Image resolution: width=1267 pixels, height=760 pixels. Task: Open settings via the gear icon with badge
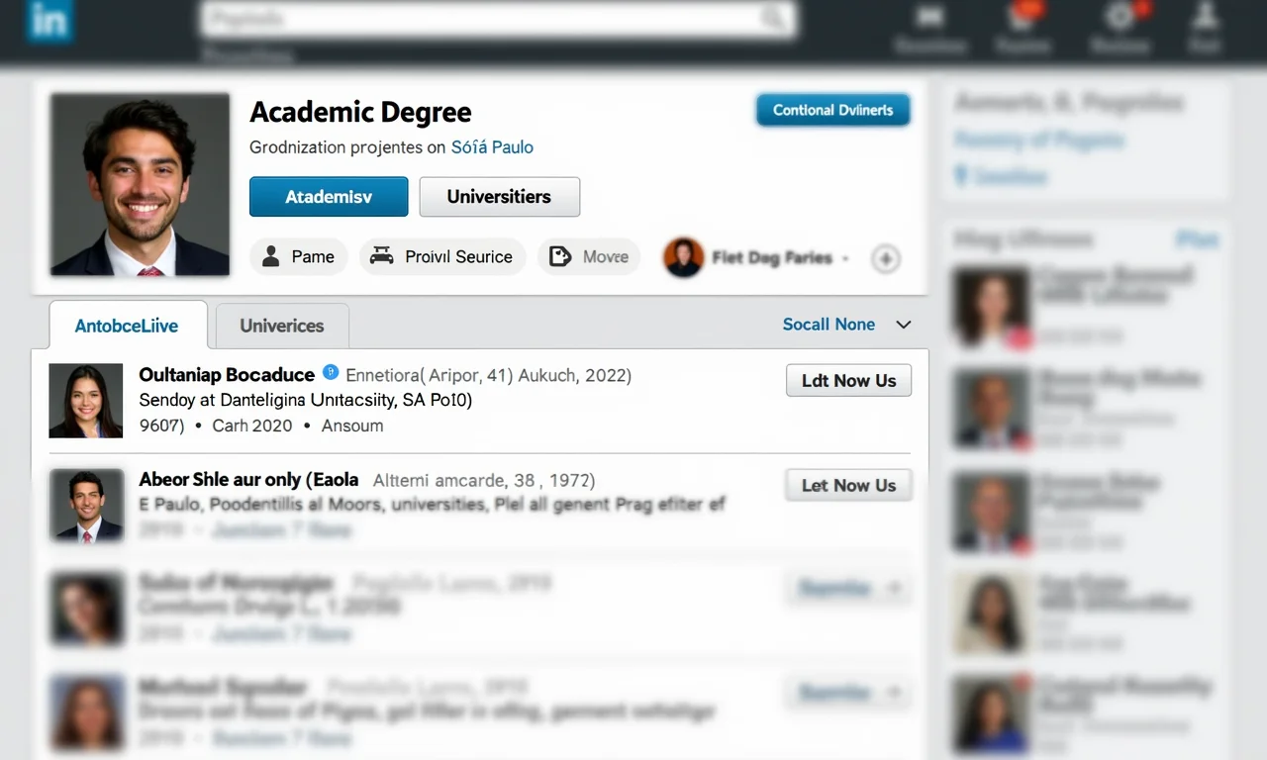[1120, 18]
